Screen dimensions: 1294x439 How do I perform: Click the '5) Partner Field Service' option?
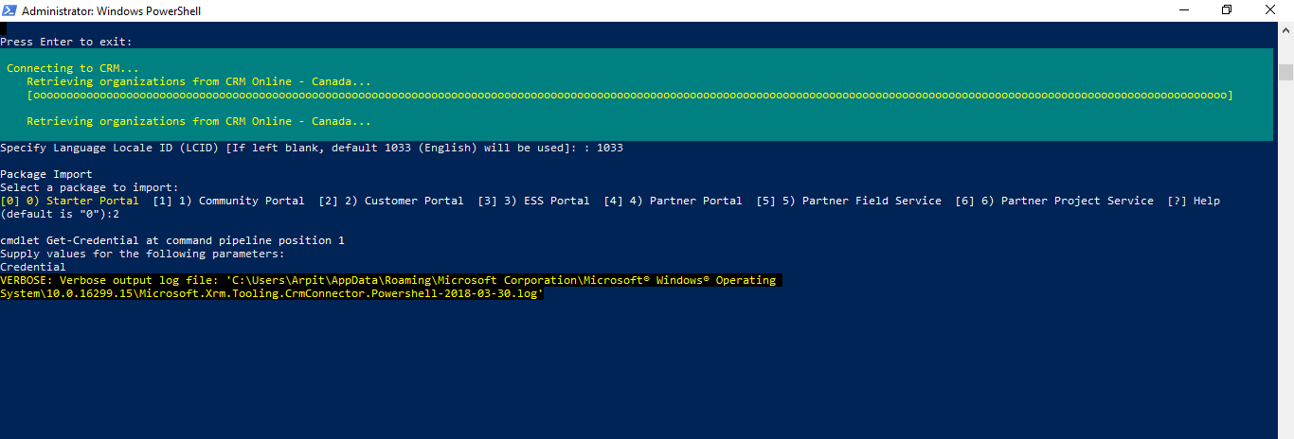[x=861, y=201]
